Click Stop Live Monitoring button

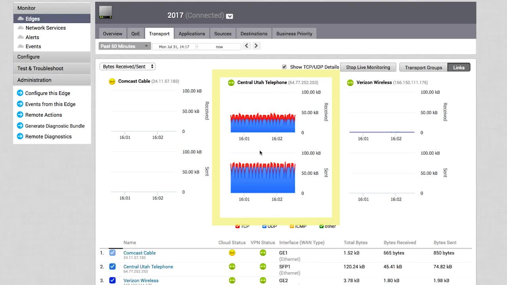(368, 67)
